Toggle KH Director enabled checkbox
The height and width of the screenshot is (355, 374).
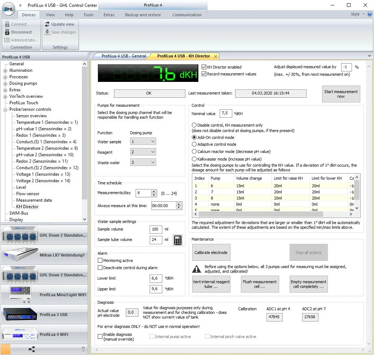click(x=204, y=67)
